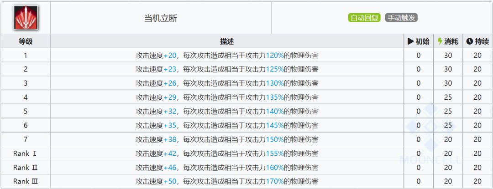Click the level 5 row number
The width and height of the screenshot is (493, 189).
(26, 112)
